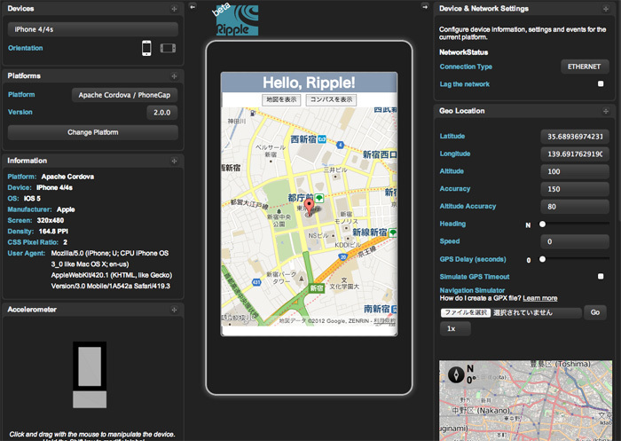Click the Change Platform button
Screen dimensions: 621x441
point(92,132)
